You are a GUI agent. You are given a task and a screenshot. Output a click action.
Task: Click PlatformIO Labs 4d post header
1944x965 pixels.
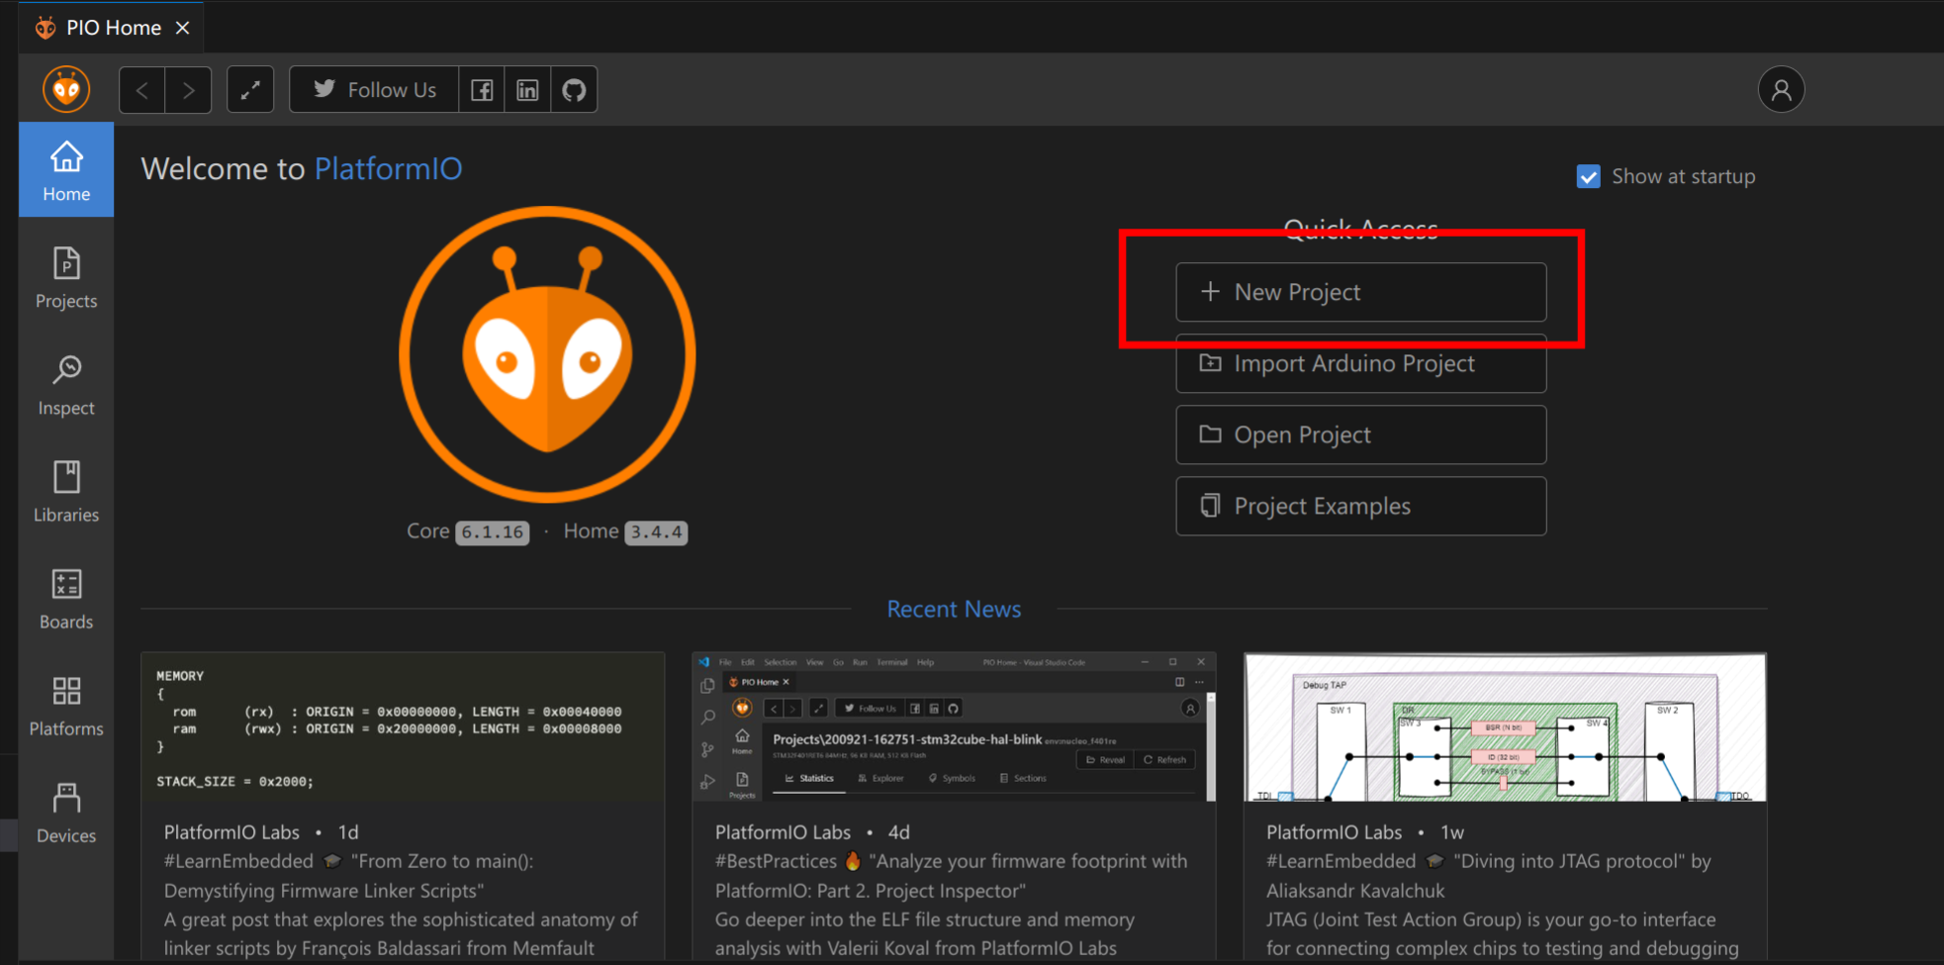812,832
